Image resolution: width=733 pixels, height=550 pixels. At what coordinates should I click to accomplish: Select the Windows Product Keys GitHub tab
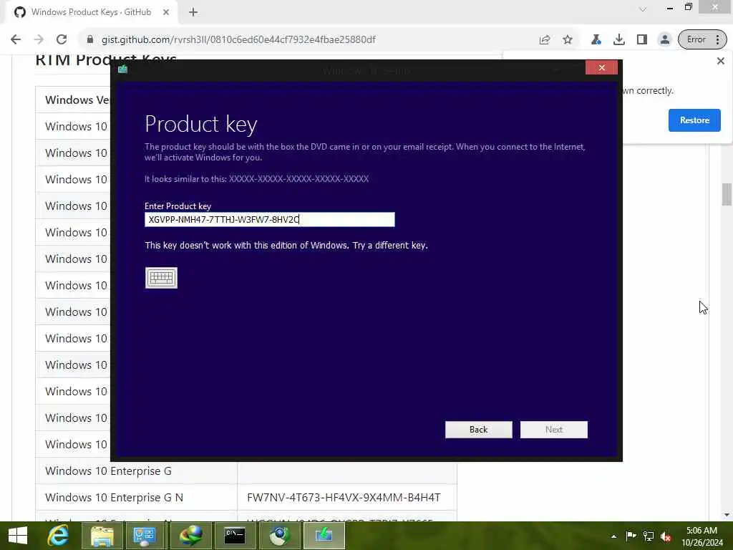point(91,12)
